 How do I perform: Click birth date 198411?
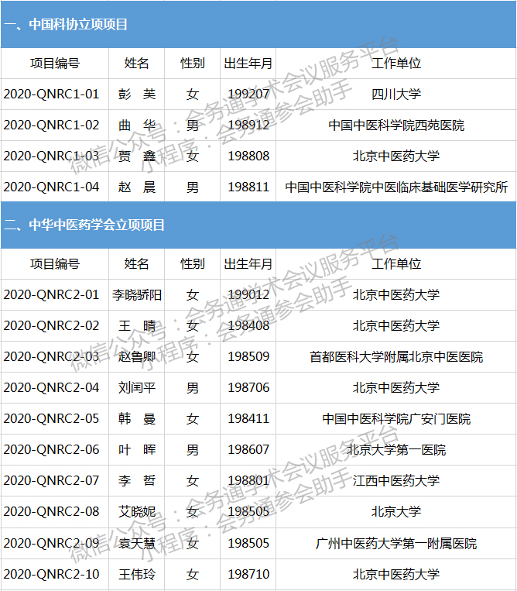click(248, 418)
